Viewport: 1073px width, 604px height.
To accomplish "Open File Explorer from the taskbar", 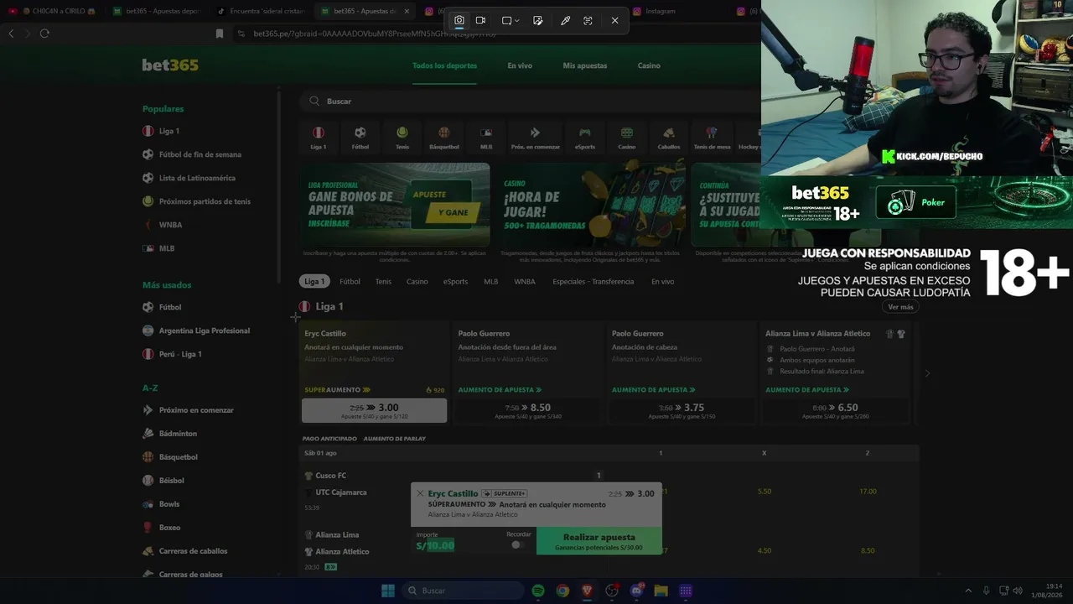I will (661, 591).
